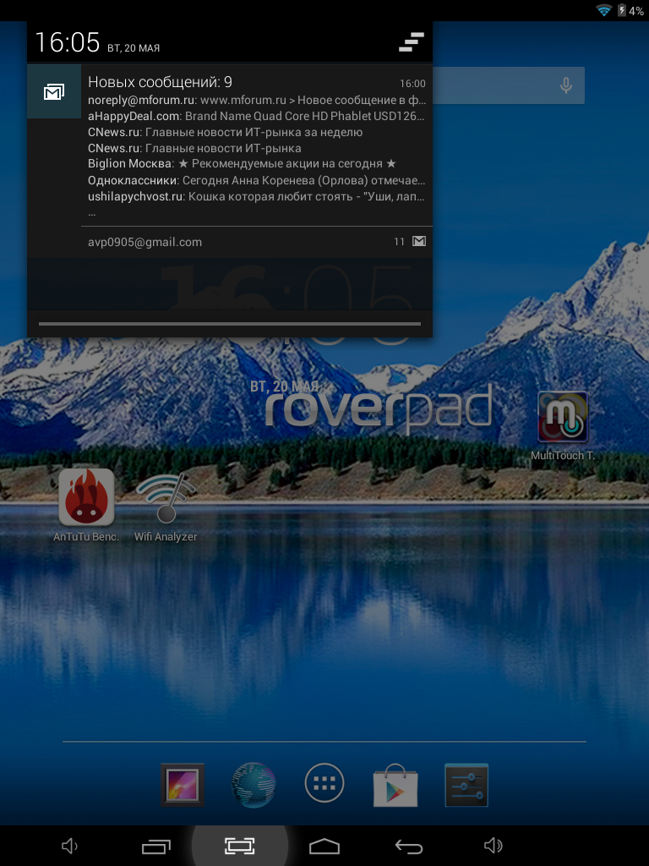This screenshot has height=866, width=649.
Task: Launch the Browser globe icon
Action: pyautogui.click(x=254, y=785)
